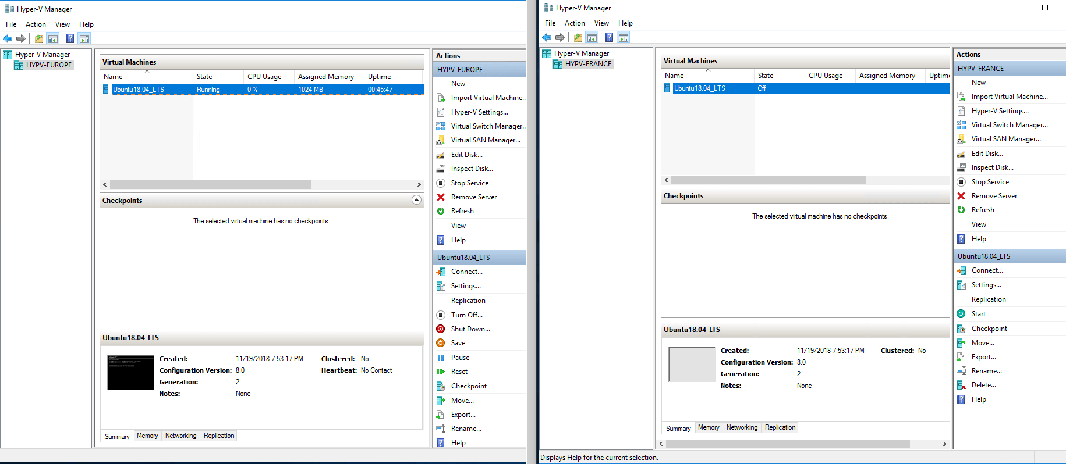
Task: Open New submenu in HYPV-EUROPE actions
Action: click(458, 84)
